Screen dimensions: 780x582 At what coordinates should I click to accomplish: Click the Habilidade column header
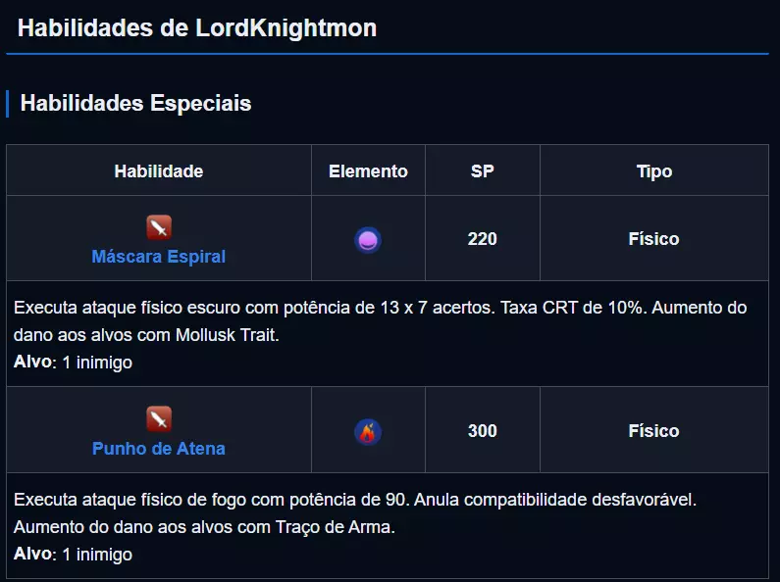coord(159,171)
